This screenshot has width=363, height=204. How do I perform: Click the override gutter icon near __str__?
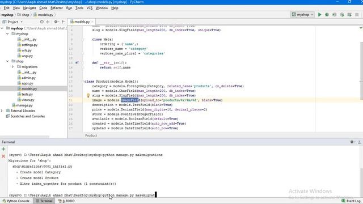77,63
